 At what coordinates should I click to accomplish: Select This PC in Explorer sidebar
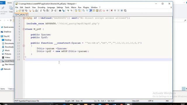5,36
